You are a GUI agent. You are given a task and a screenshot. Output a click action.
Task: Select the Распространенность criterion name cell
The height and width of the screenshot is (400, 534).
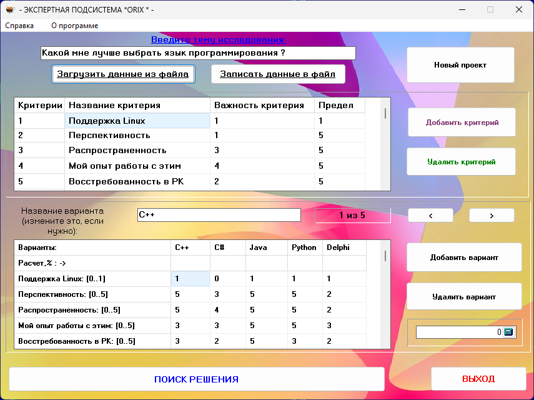(x=137, y=150)
